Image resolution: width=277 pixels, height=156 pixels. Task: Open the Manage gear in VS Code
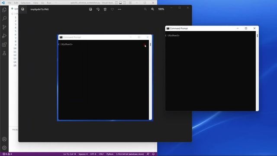click(4, 148)
